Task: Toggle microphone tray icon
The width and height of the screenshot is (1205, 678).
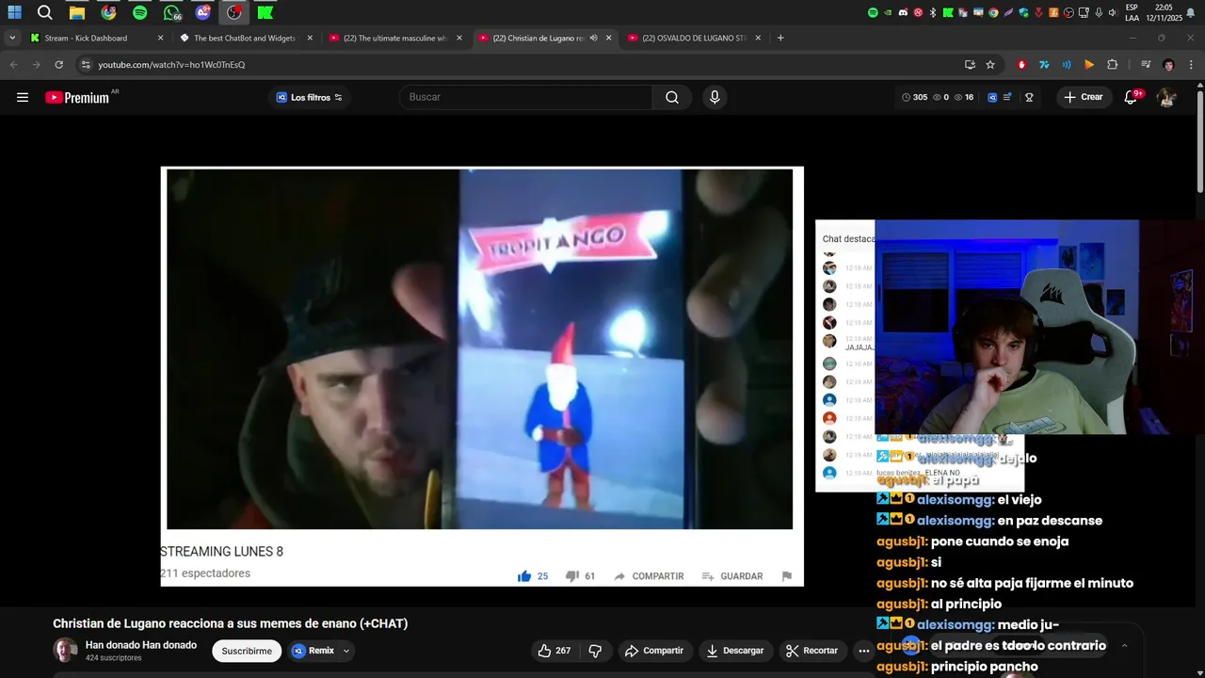Action: 1099,12
